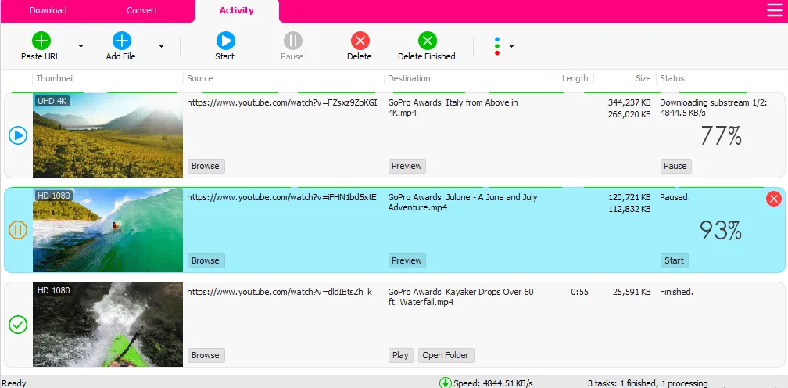The width and height of the screenshot is (788, 388).
Task: Click the 77% progress value
Action: click(721, 135)
